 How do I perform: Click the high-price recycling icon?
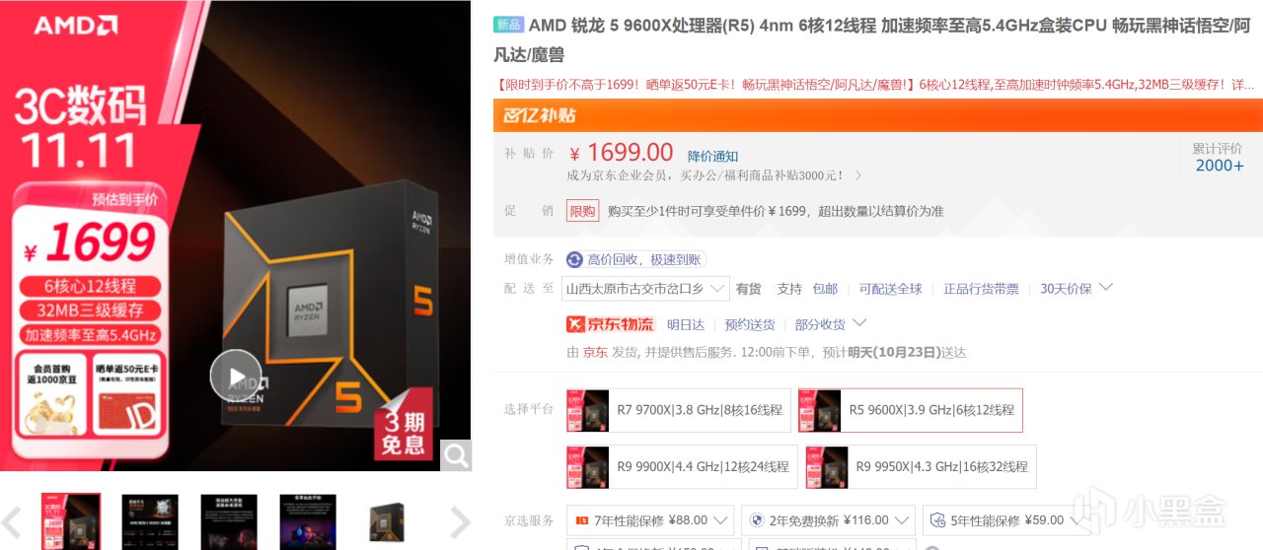point(574,259)
